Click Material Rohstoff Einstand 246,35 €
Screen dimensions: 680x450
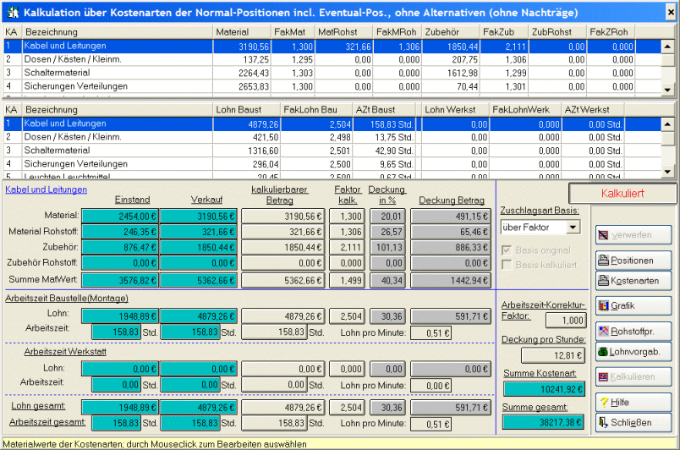(120, 232)
